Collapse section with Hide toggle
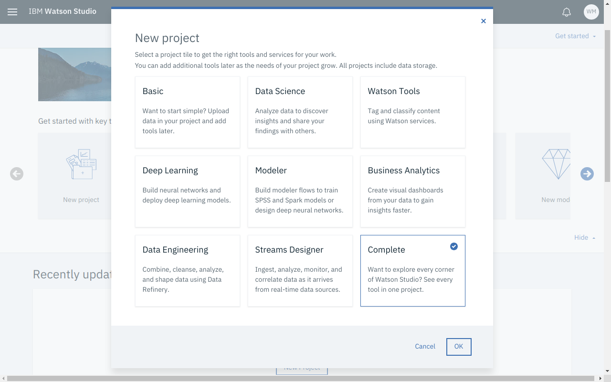This screenshot has height=382, width=611. coord(585,237)
